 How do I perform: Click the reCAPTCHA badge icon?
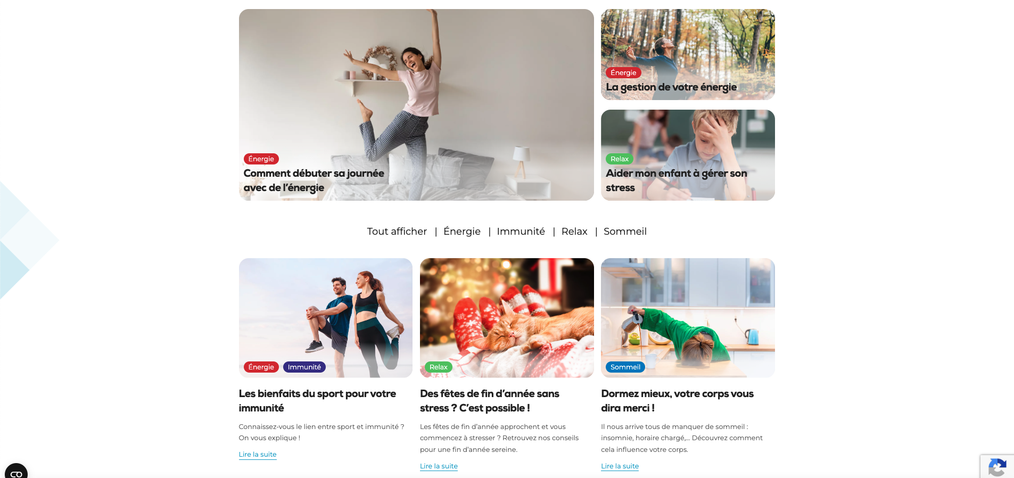(x=997, y=467)
